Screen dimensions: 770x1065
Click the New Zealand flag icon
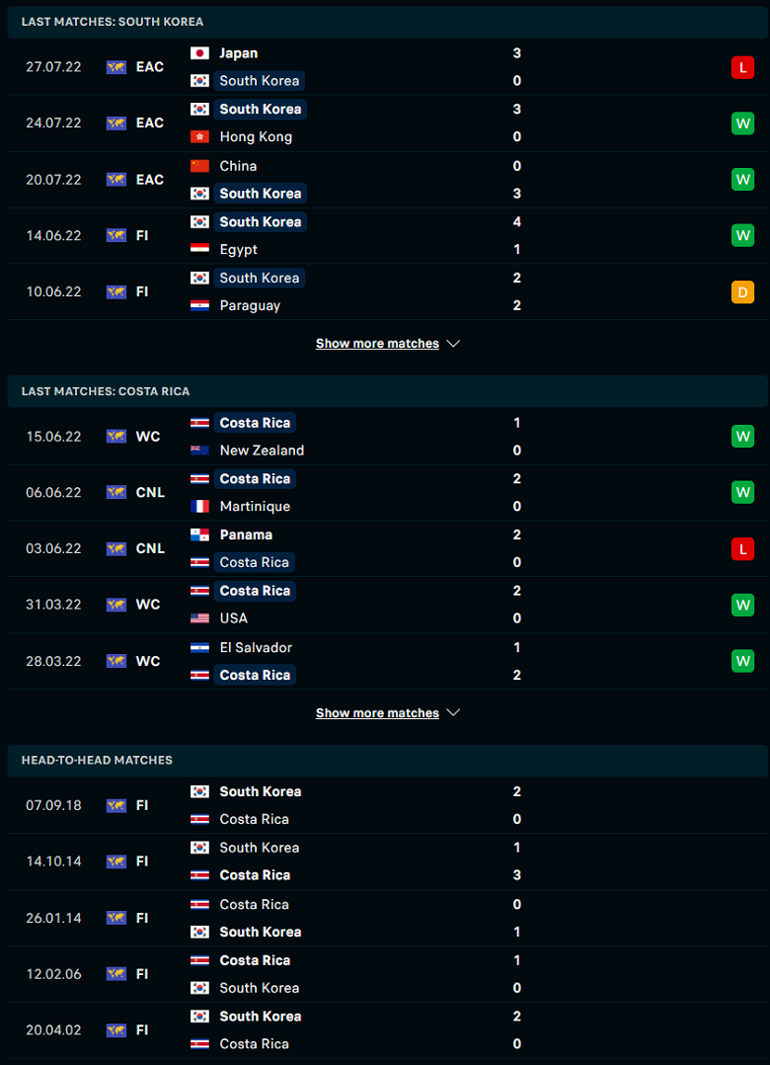coord(200,451)
